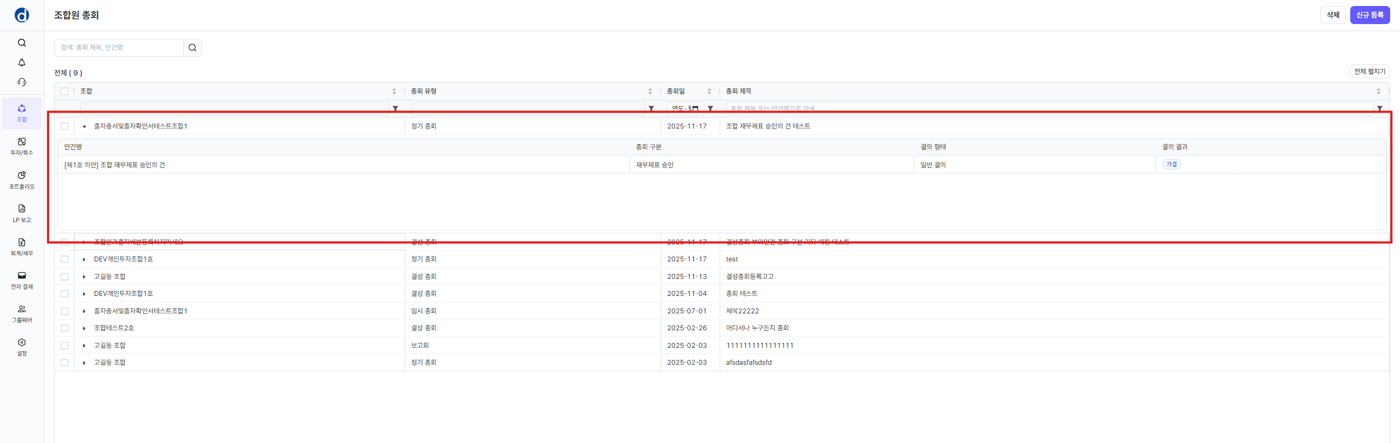Open the 포트폴리오 sidebar section

tap(22, 180)
